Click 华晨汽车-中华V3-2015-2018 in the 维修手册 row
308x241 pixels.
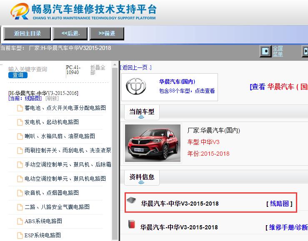point(179,227)
